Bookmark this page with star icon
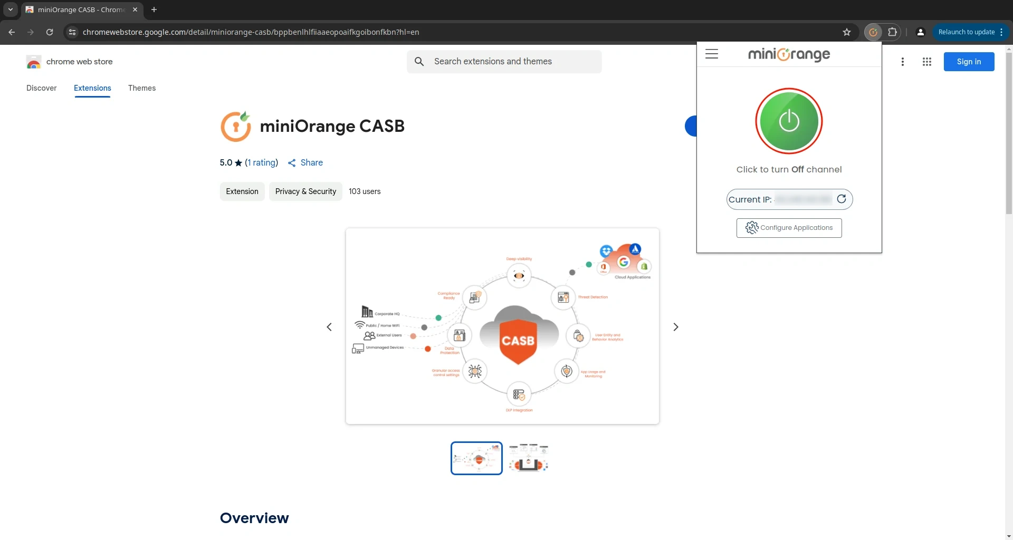Image resolution: width=1013 pixels, height=540 pixels. (847, 32)
